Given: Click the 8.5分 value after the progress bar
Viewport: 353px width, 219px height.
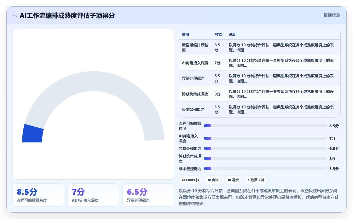Looking at the screenshot, I should [x=334, y=126].
